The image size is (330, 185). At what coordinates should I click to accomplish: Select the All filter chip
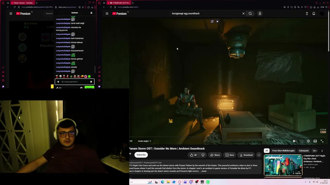coord(267,151)
